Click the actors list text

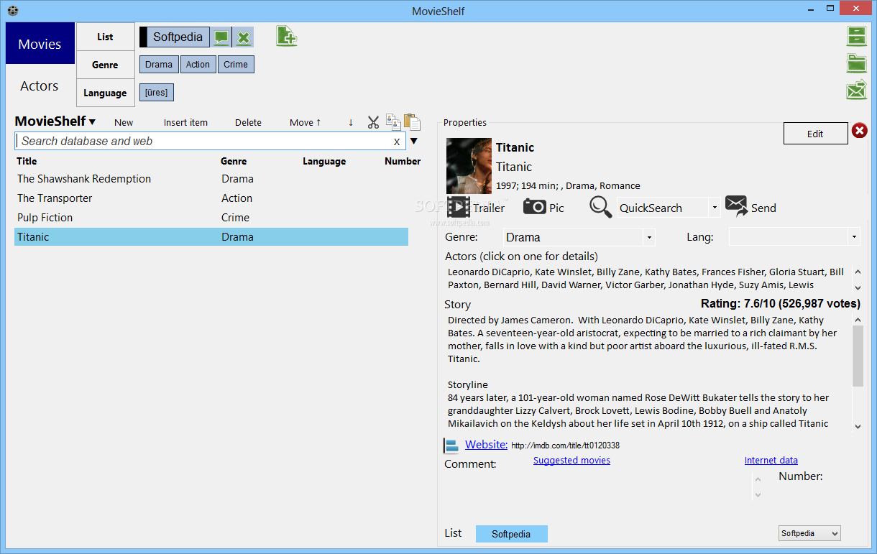point(646,279)
